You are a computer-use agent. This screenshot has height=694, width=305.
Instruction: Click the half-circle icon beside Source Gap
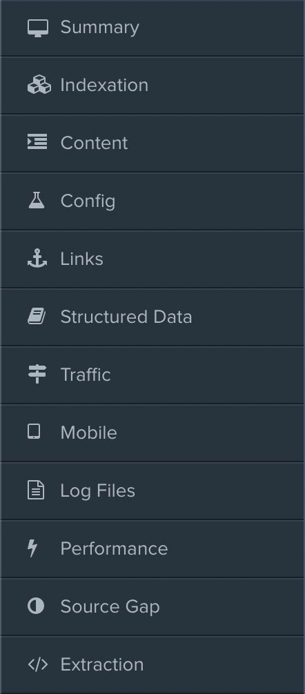point(36,606)
